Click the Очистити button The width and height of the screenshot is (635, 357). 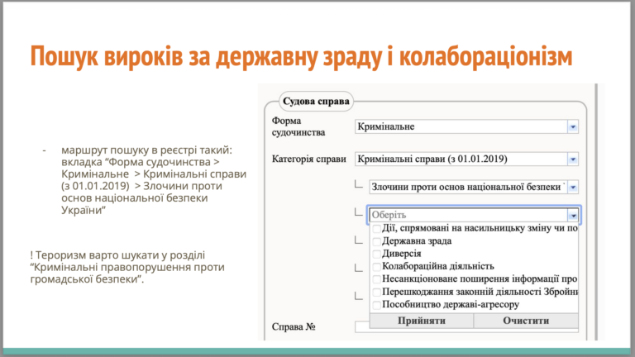[526, 321]
